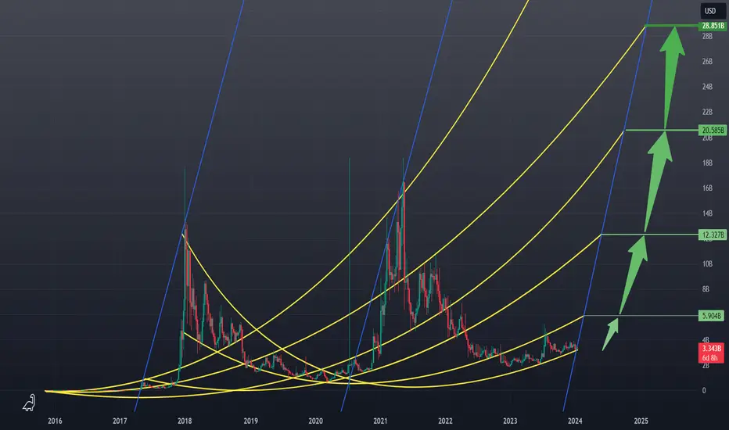Image resolution: width=729 pixels, height=430 pixels.
Task: Click the 24B price axis label
Action: coord(707,87)
